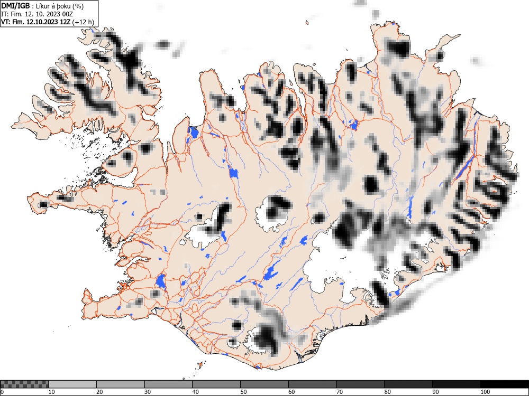Viewport: 529px width, 396px height.
Task: Pick the 40–50 legend swatch
Action: pos(216,384)
